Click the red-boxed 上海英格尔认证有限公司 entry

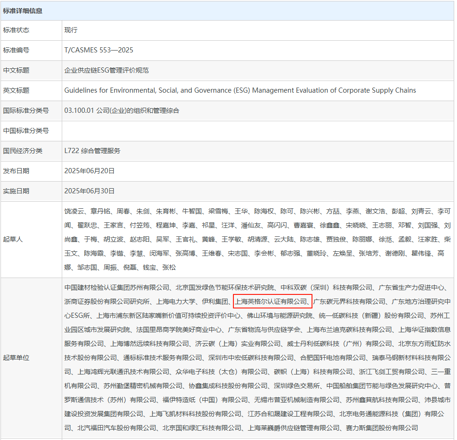[x=272, y=301]
